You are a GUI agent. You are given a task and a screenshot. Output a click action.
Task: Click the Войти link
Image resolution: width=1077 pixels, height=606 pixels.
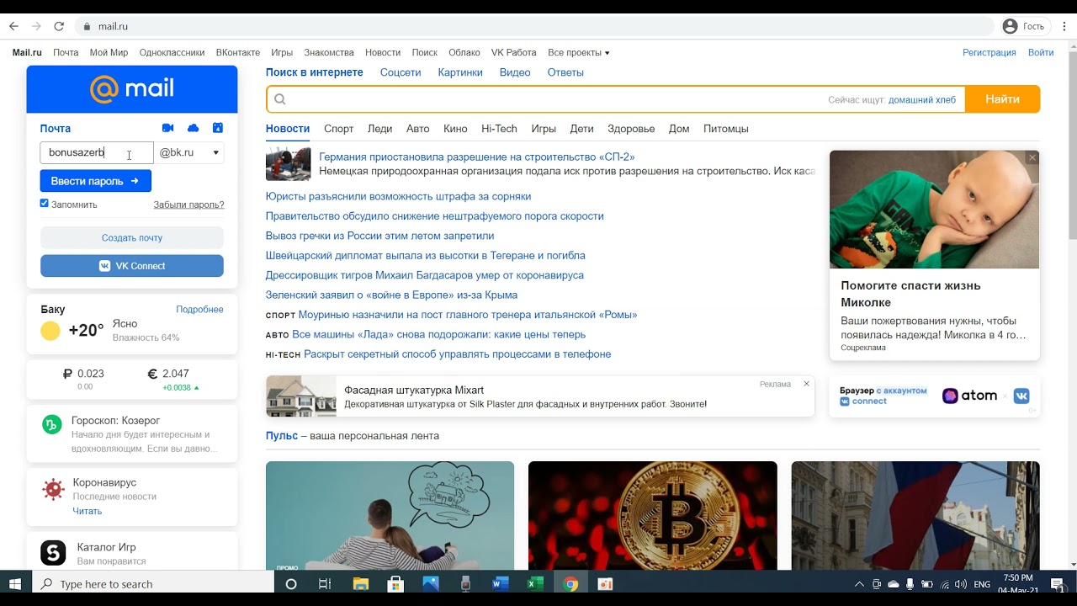pos(1041,52)
